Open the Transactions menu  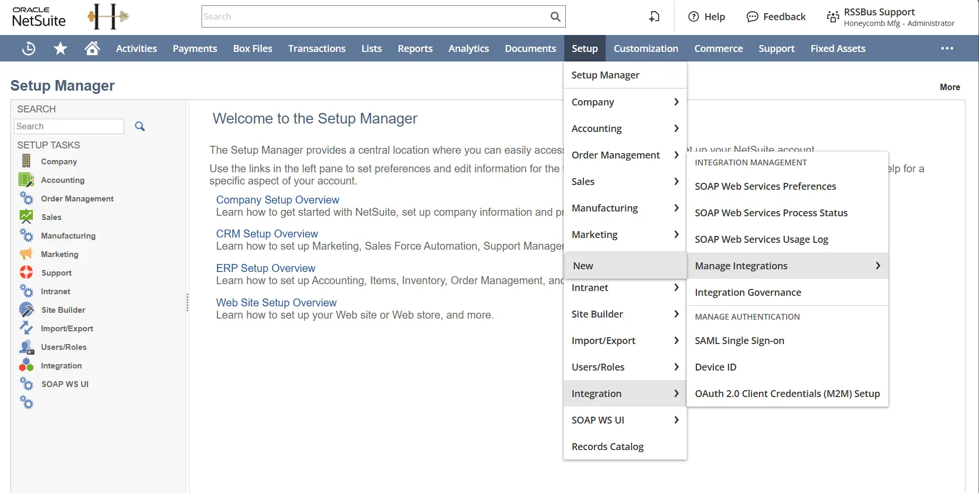pyautogui.click(x=317, y=48)
